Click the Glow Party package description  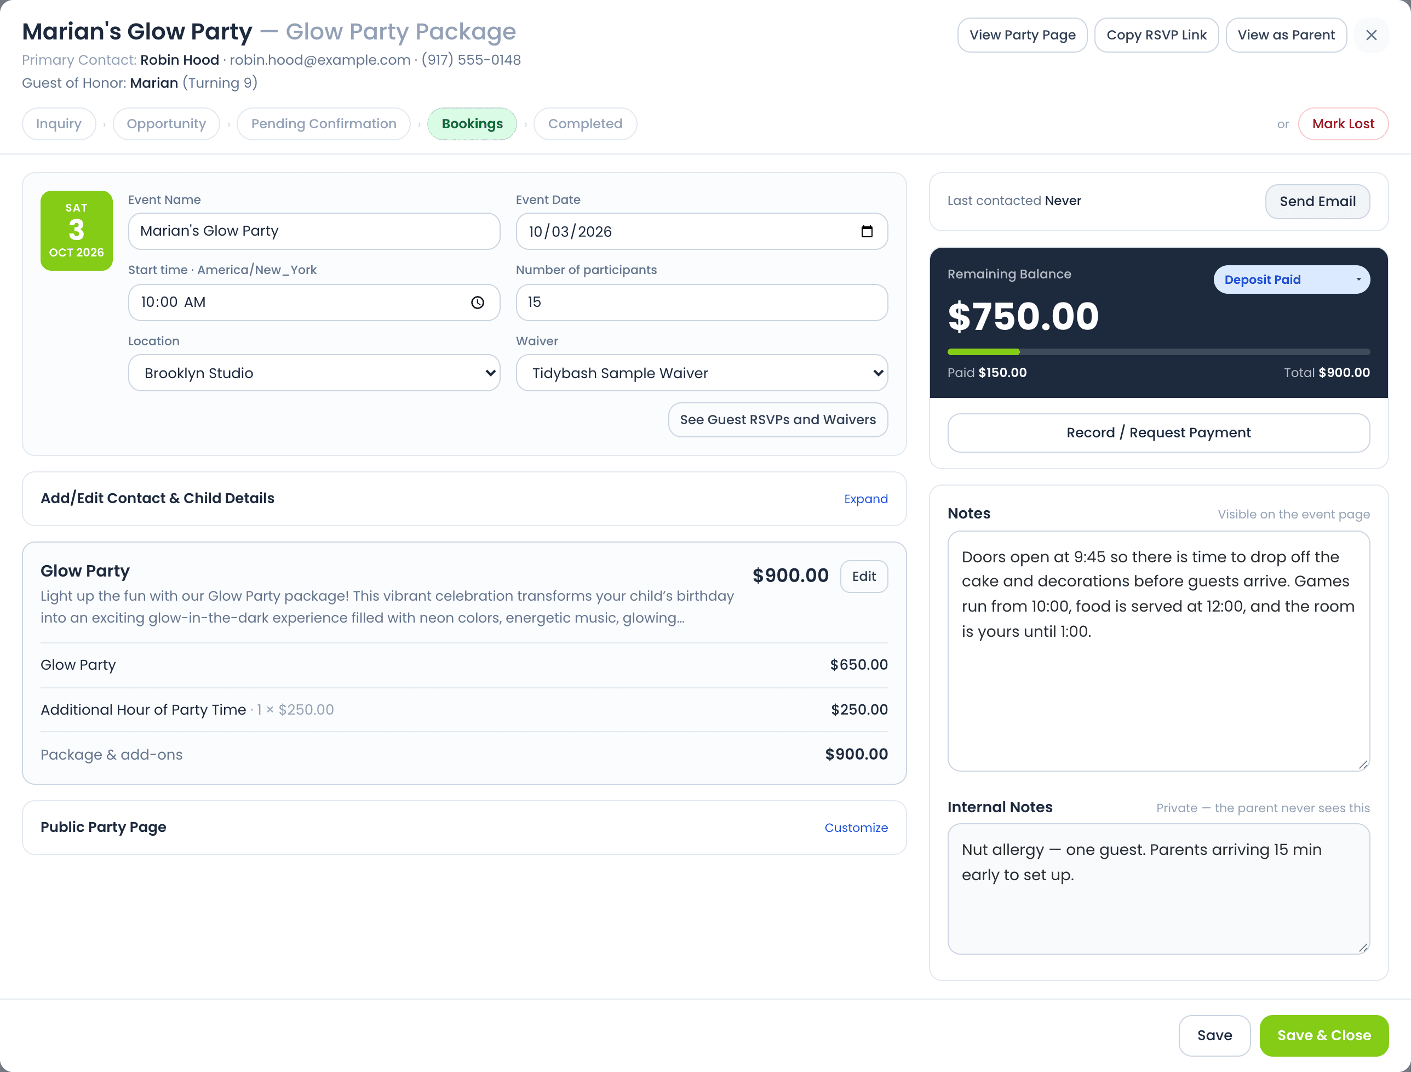[x=387, y=607]
